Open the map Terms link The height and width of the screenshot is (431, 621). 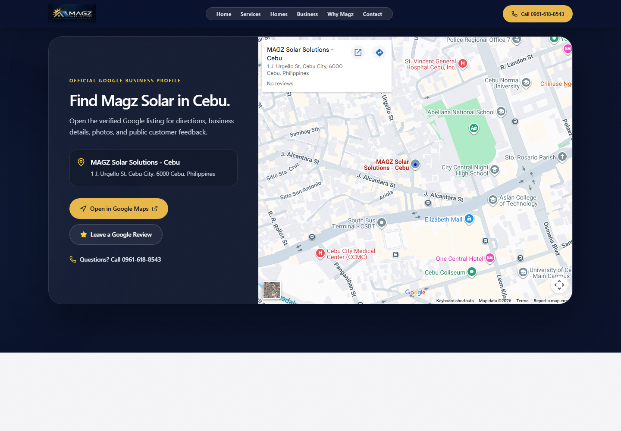pos(522,301)
